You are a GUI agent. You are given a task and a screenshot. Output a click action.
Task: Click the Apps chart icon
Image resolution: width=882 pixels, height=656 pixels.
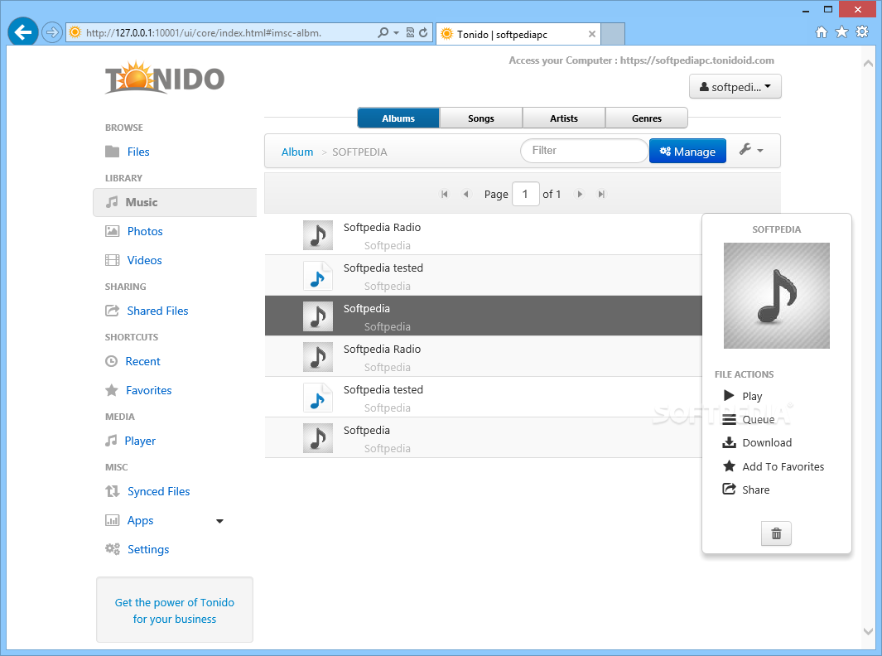[x=113, y=520]
